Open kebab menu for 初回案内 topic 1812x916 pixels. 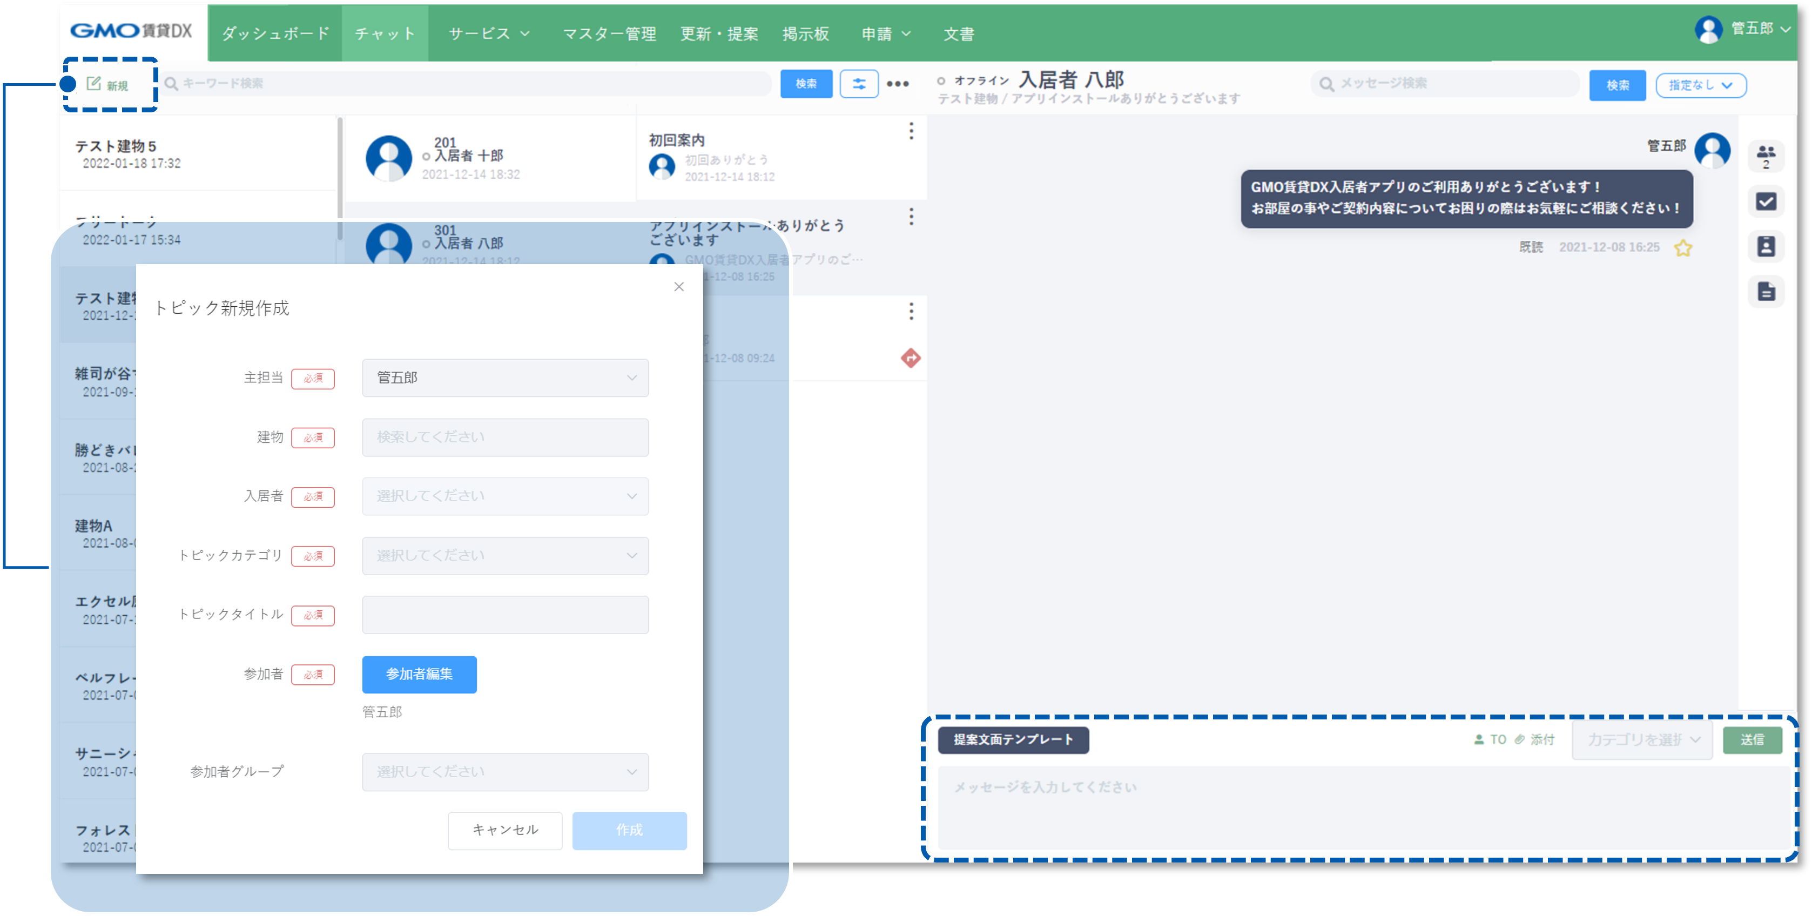(911, 132)
